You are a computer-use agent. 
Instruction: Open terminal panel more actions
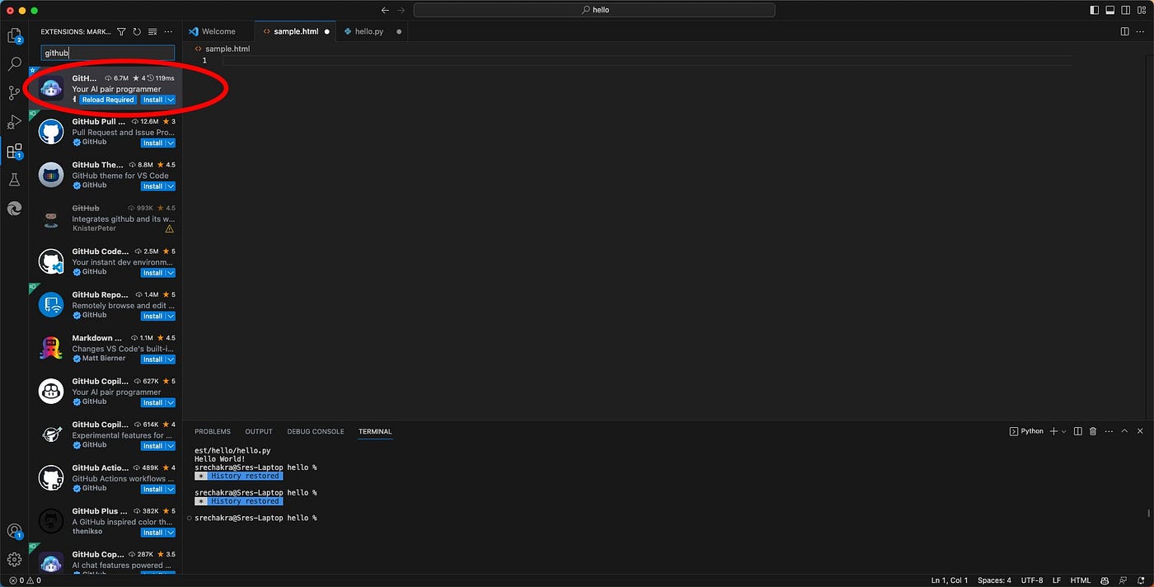1108,431
